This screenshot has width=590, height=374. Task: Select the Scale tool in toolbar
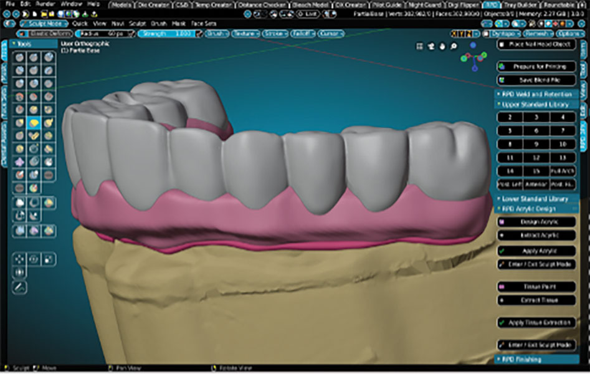click(x=49, y=258)
